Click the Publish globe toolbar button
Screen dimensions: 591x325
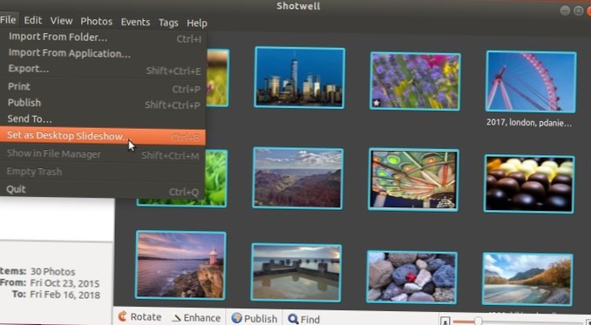[x=254, y=319]
